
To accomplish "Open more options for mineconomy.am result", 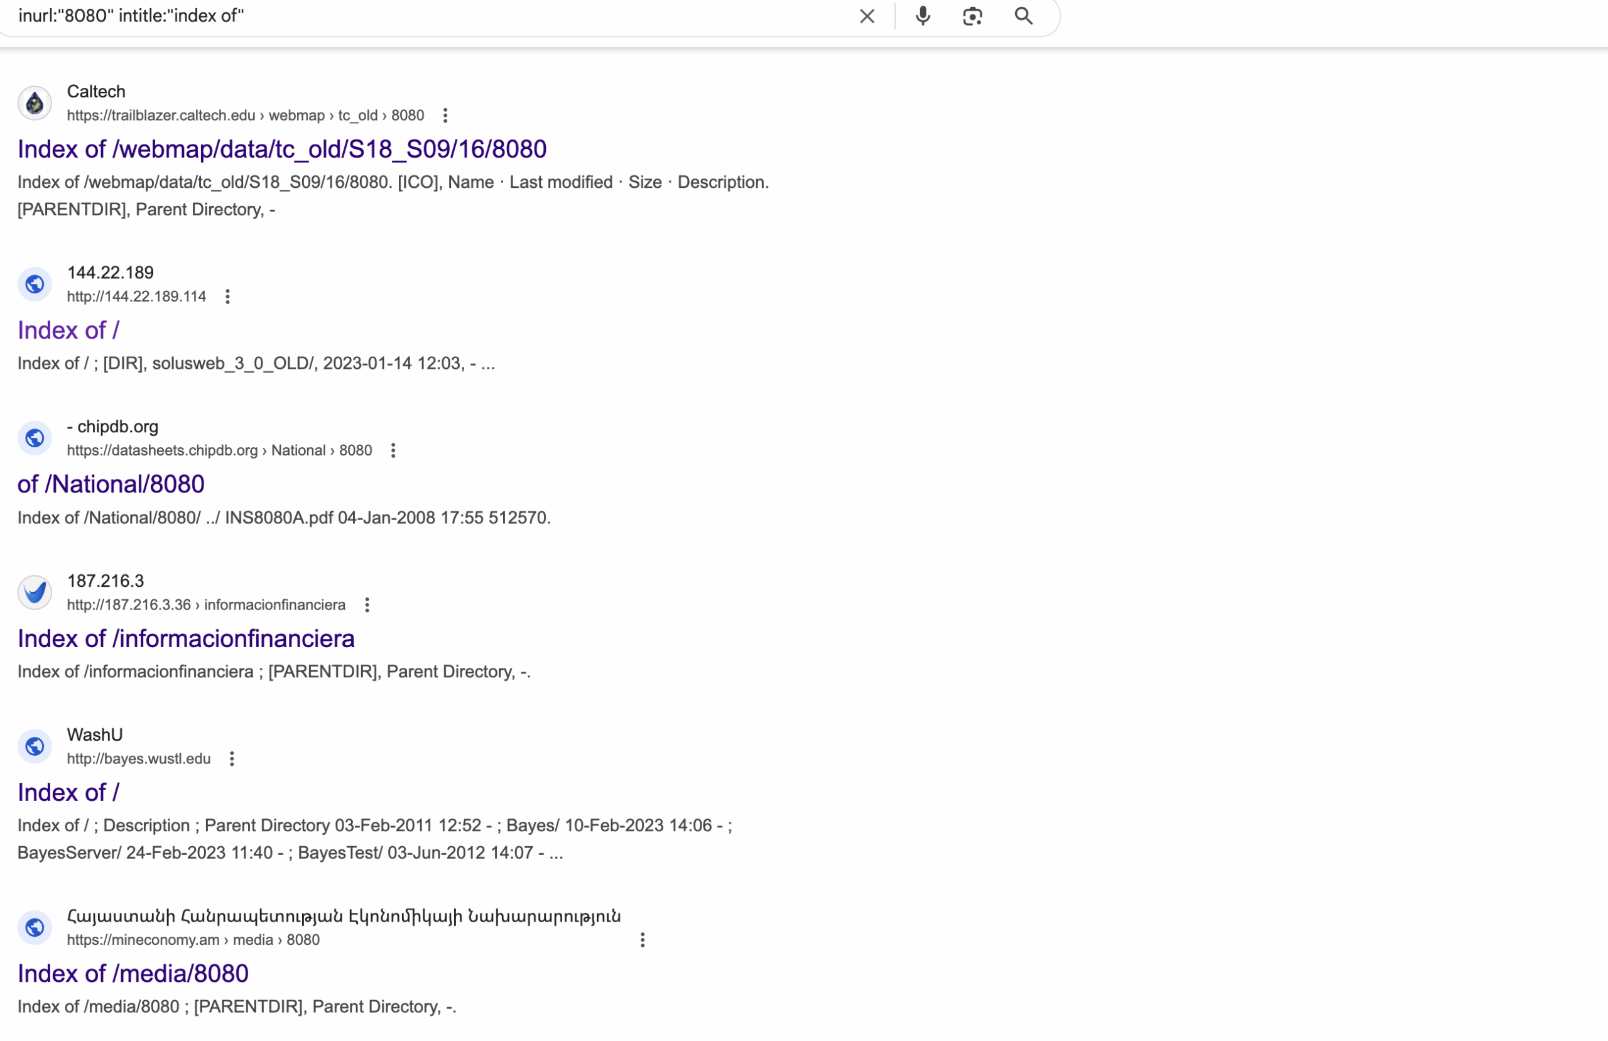I will [x=643, y=940].
